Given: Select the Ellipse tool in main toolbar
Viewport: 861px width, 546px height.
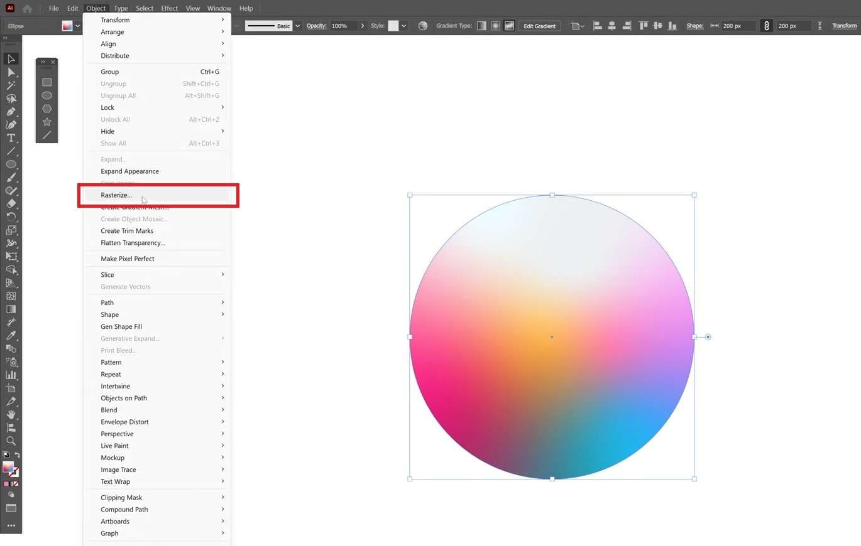Looking at the screenshot, I should [x=11, y=164].
